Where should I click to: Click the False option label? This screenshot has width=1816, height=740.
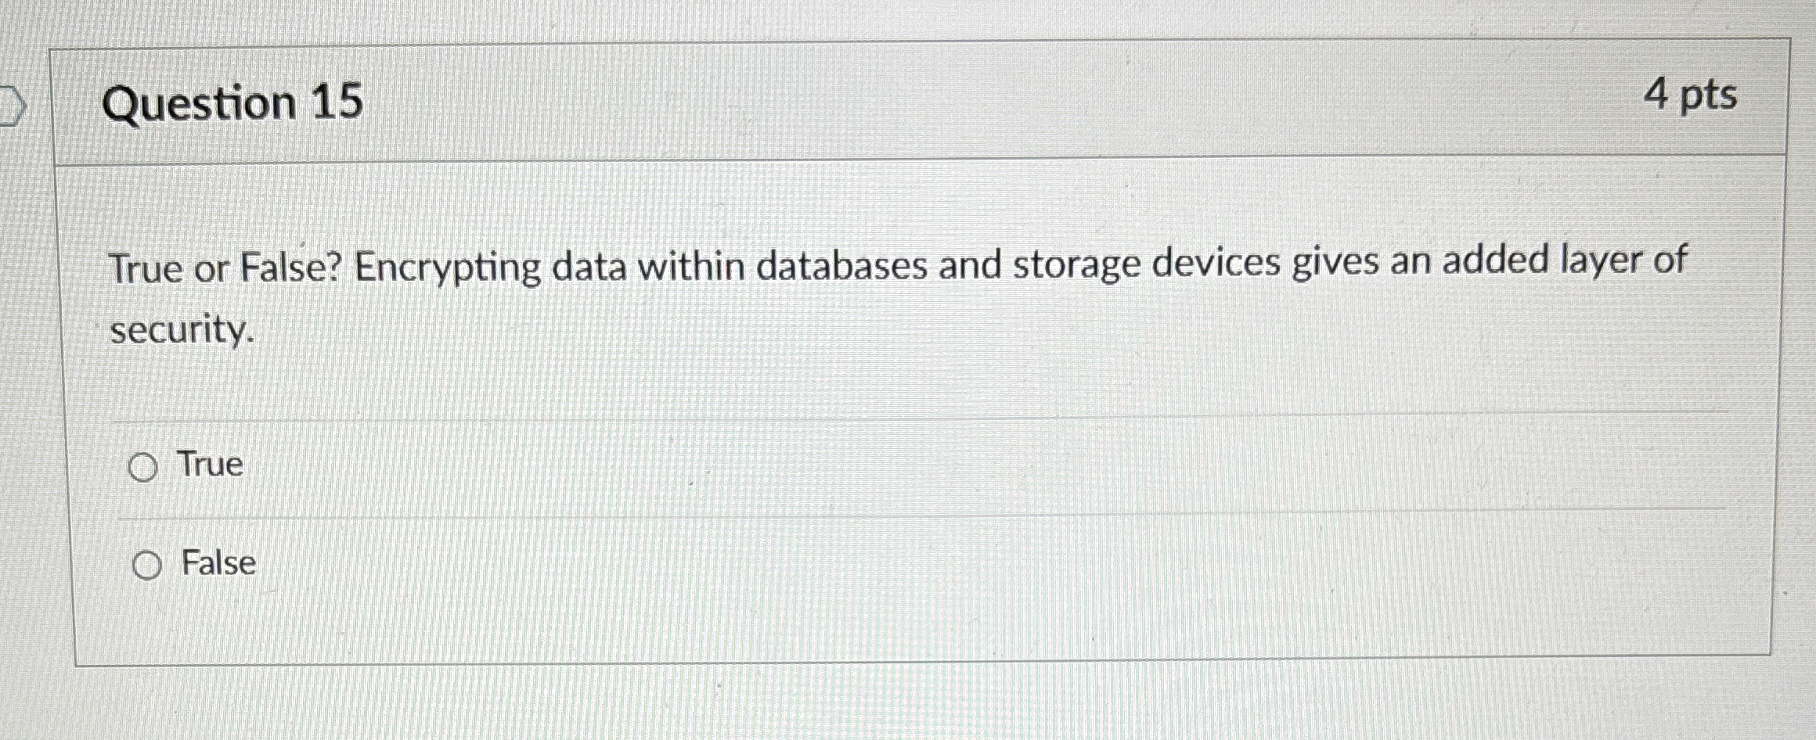tap(217, 562)
